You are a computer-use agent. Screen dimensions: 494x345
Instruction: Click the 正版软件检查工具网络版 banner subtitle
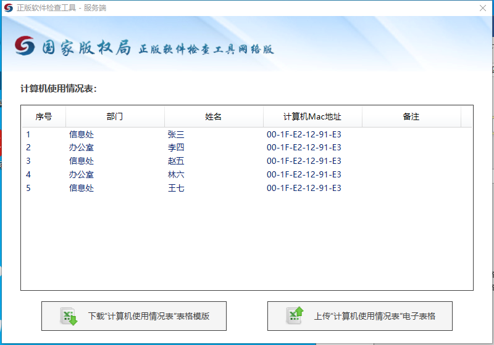(206, 49)
